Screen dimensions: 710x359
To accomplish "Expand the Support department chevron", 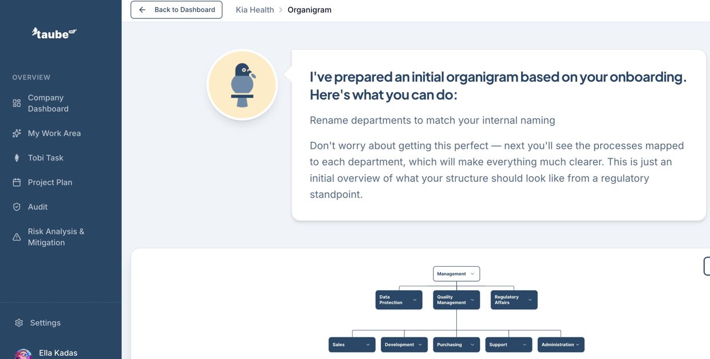I will tap(524, 345).
